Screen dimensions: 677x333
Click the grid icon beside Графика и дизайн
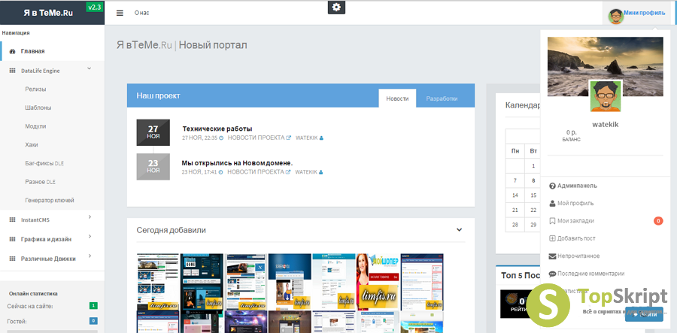tap(13, 239)
